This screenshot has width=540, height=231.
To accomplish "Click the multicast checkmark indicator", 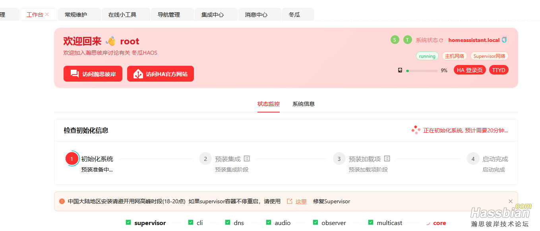I will (x=370, y=222).
